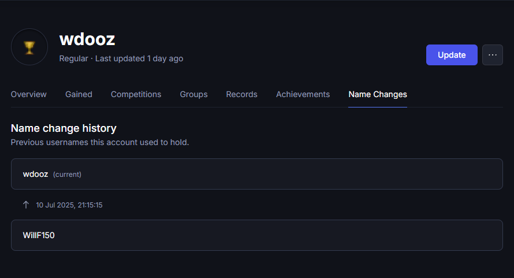The image size is (514, 278).
Task: Click the Previous usernames description text
Action: coord(100,142)
